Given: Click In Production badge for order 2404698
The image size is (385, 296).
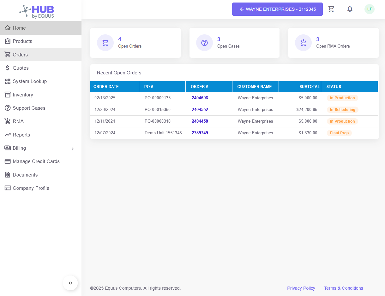Looking at the screenshot, I should coord(342,98).
